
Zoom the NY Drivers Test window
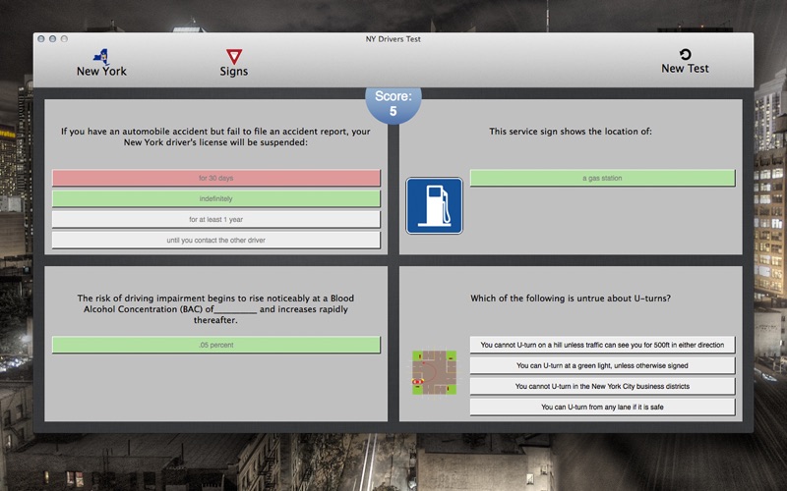click(x=64, y=38)
